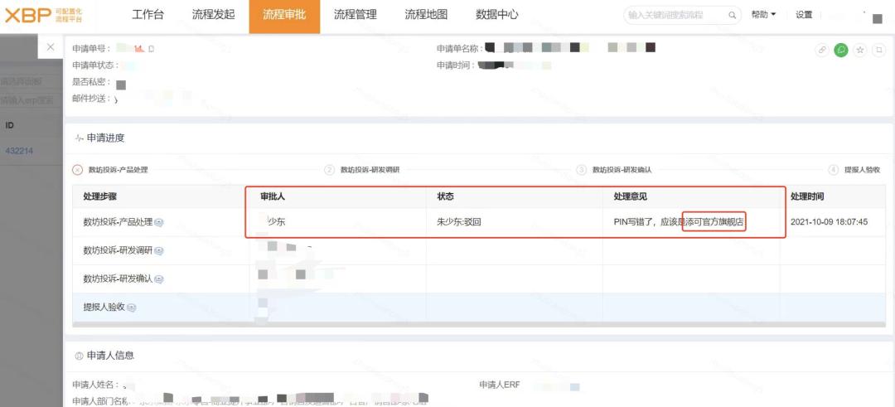Click the 数坊投诉-研发调研 step row label
895x407 pixels.
(x=118, y=250)
